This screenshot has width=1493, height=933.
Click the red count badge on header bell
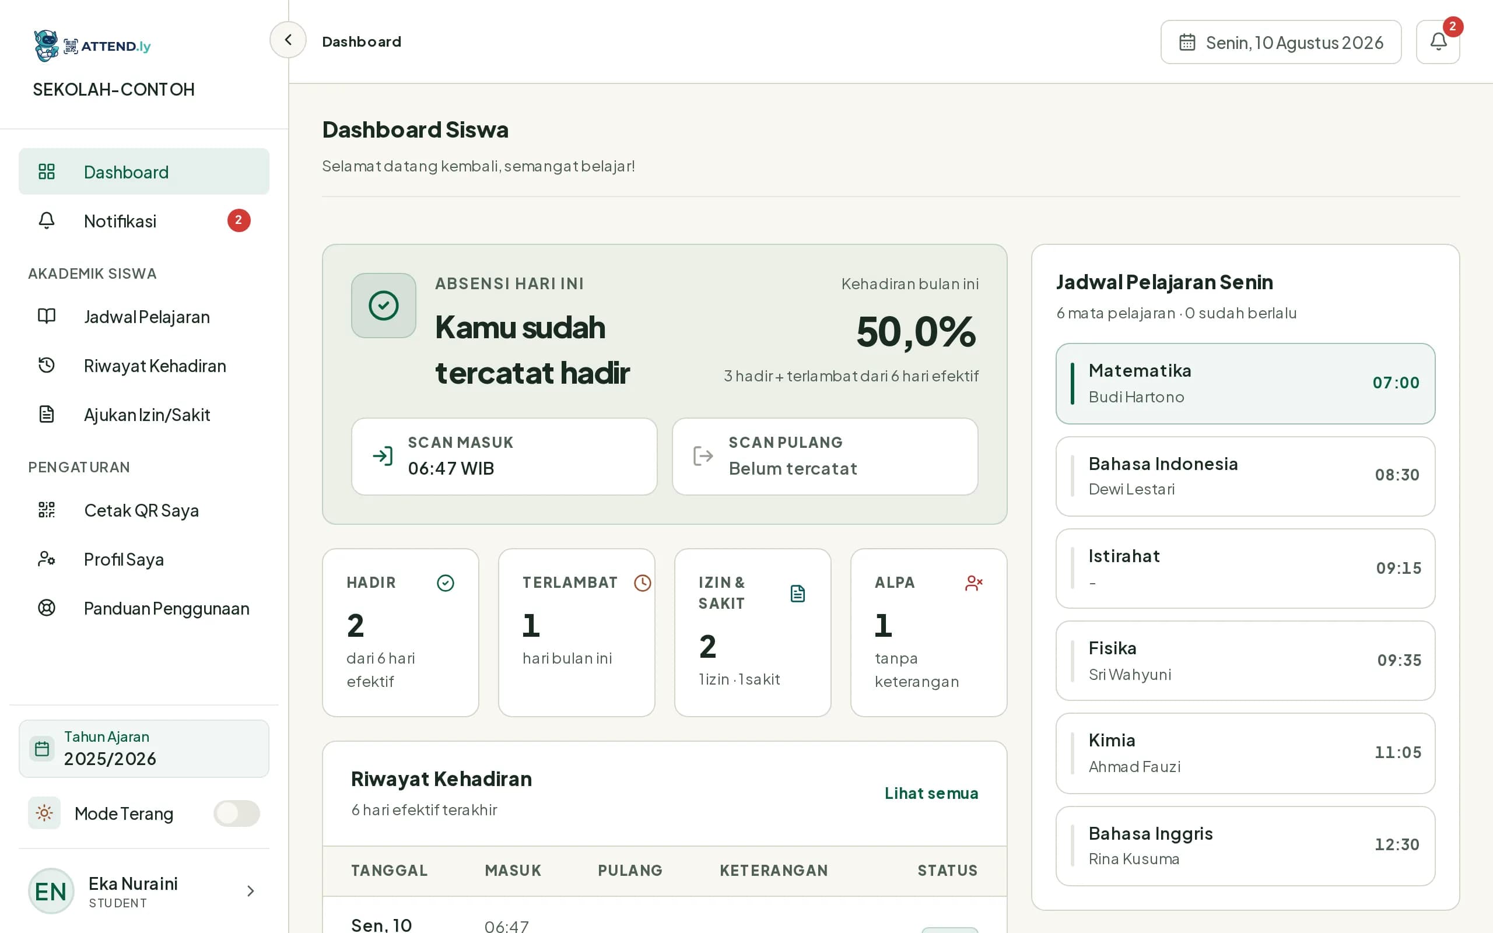coord(1452,27)
